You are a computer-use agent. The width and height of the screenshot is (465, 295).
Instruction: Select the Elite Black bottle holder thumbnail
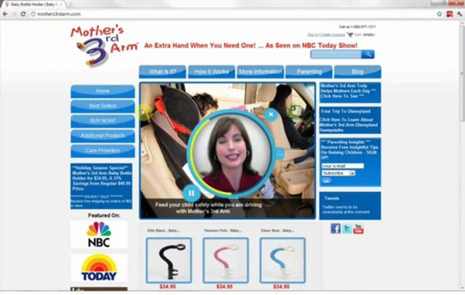(x=169, y=260)
